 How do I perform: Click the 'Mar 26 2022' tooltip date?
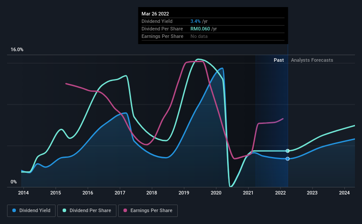tap(155, 14)
